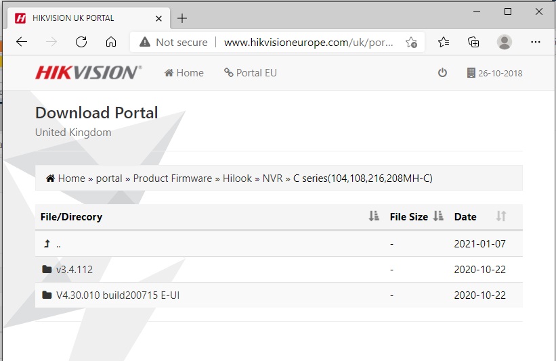Go to the browser home page icon

pyautogui.click(x=111, y=42)
